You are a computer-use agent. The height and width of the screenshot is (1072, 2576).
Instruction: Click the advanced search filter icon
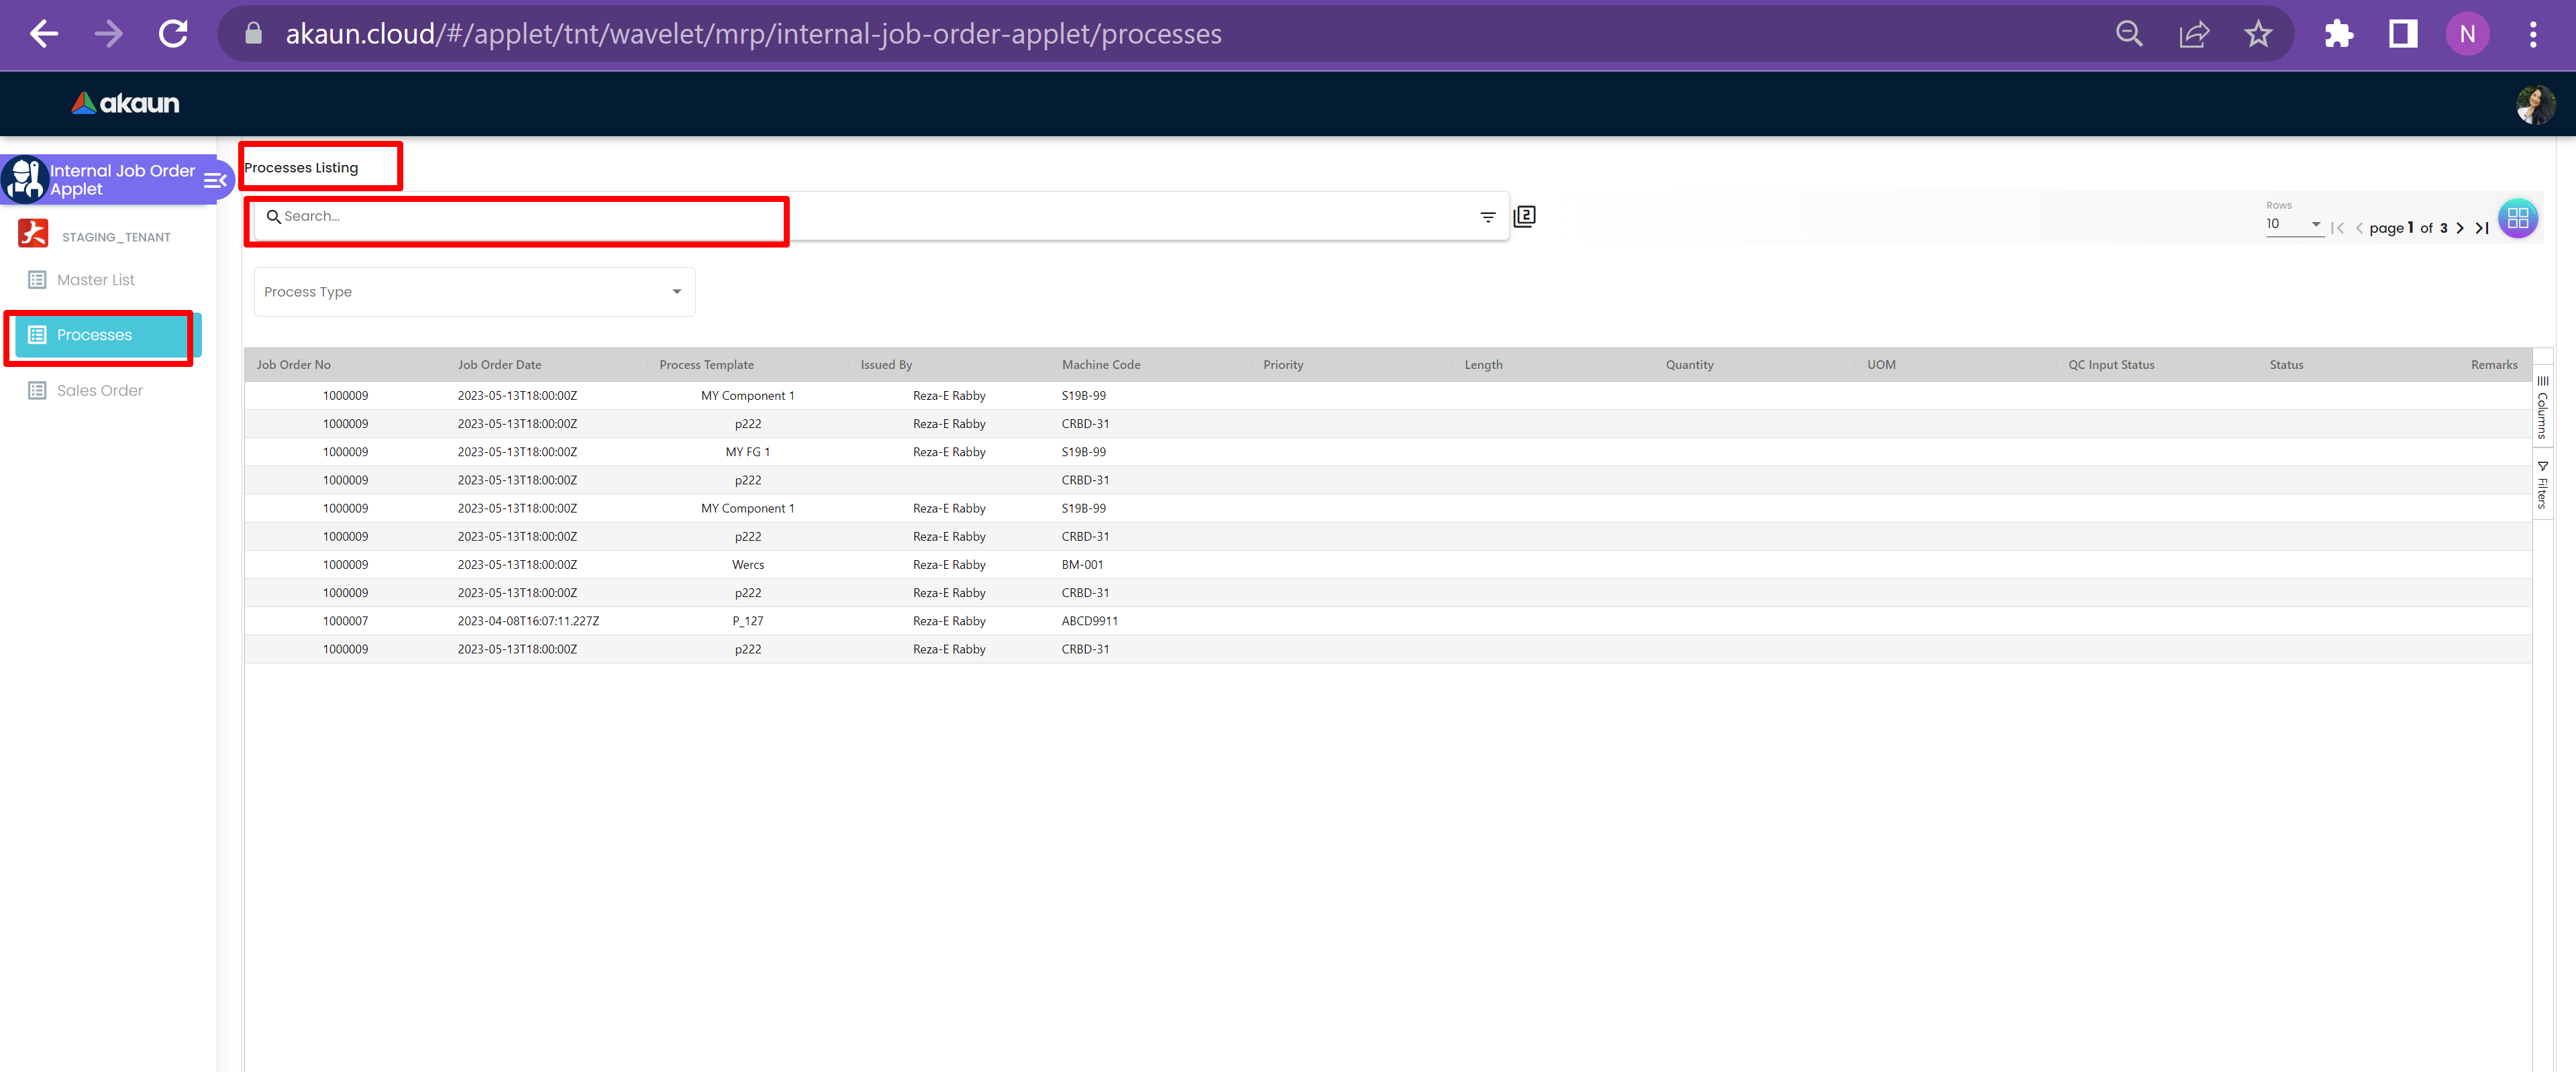point(1487,217)
